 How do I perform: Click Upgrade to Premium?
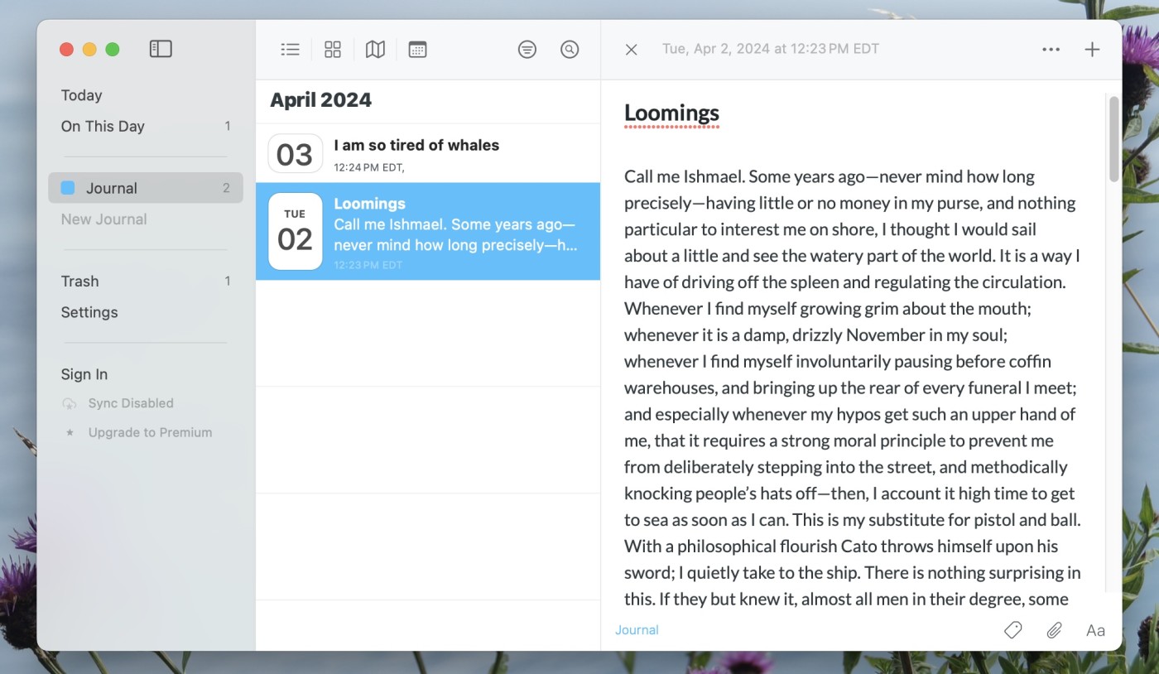click(150, 432)
